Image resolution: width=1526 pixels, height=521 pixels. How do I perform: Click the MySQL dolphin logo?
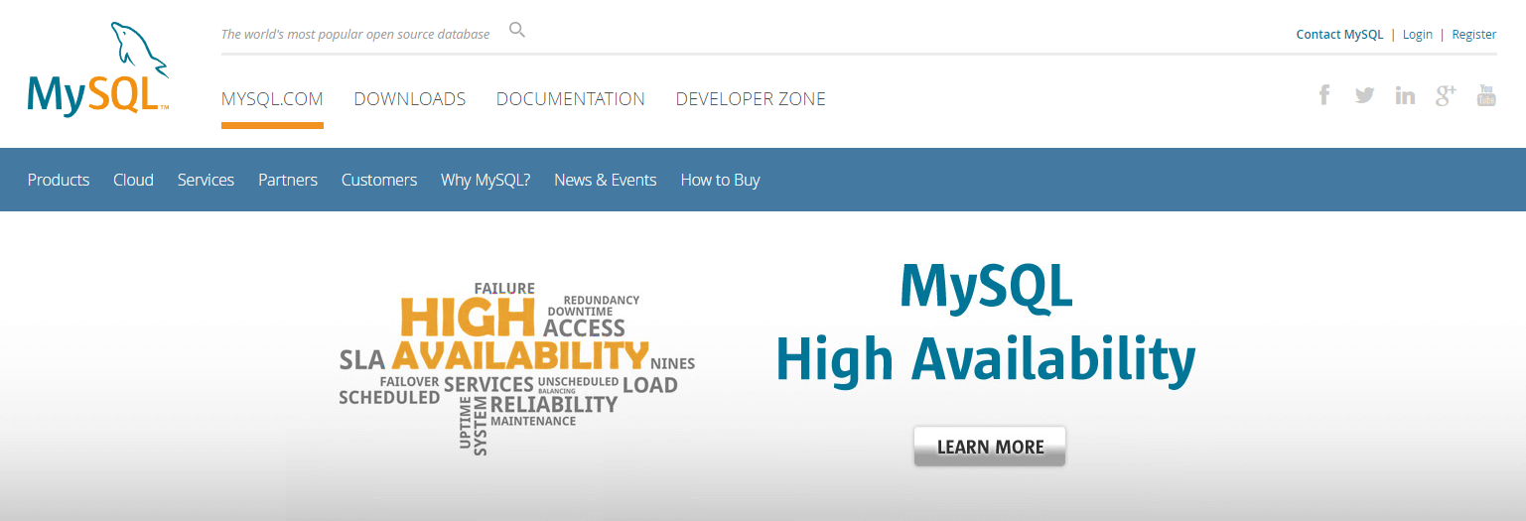coord(98,69)
